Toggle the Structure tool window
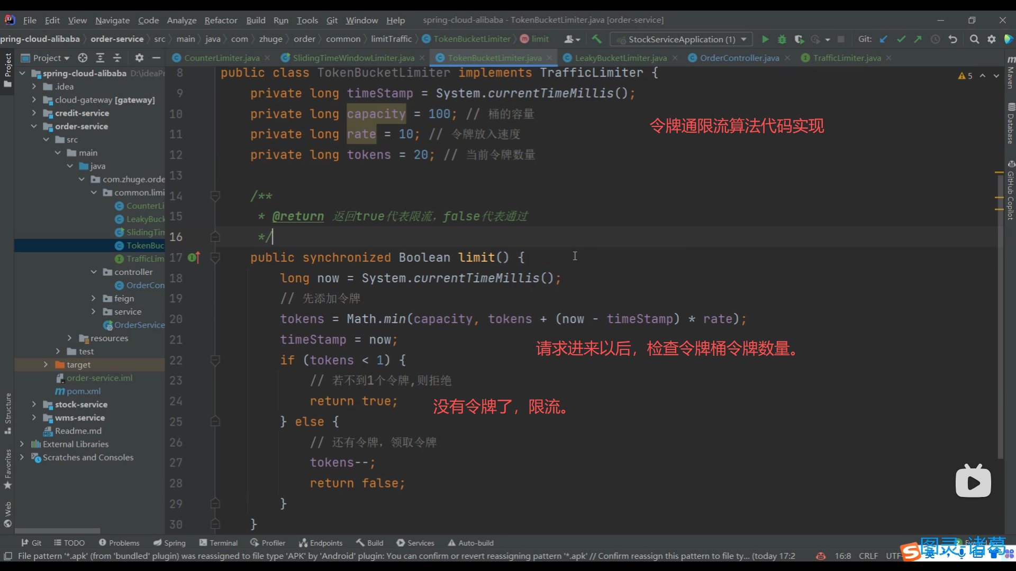Viewport: 1016px width, 571px height. (7, 412)
